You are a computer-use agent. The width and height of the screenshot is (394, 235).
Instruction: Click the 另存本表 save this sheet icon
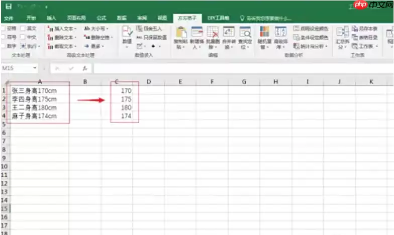point(355,28)
